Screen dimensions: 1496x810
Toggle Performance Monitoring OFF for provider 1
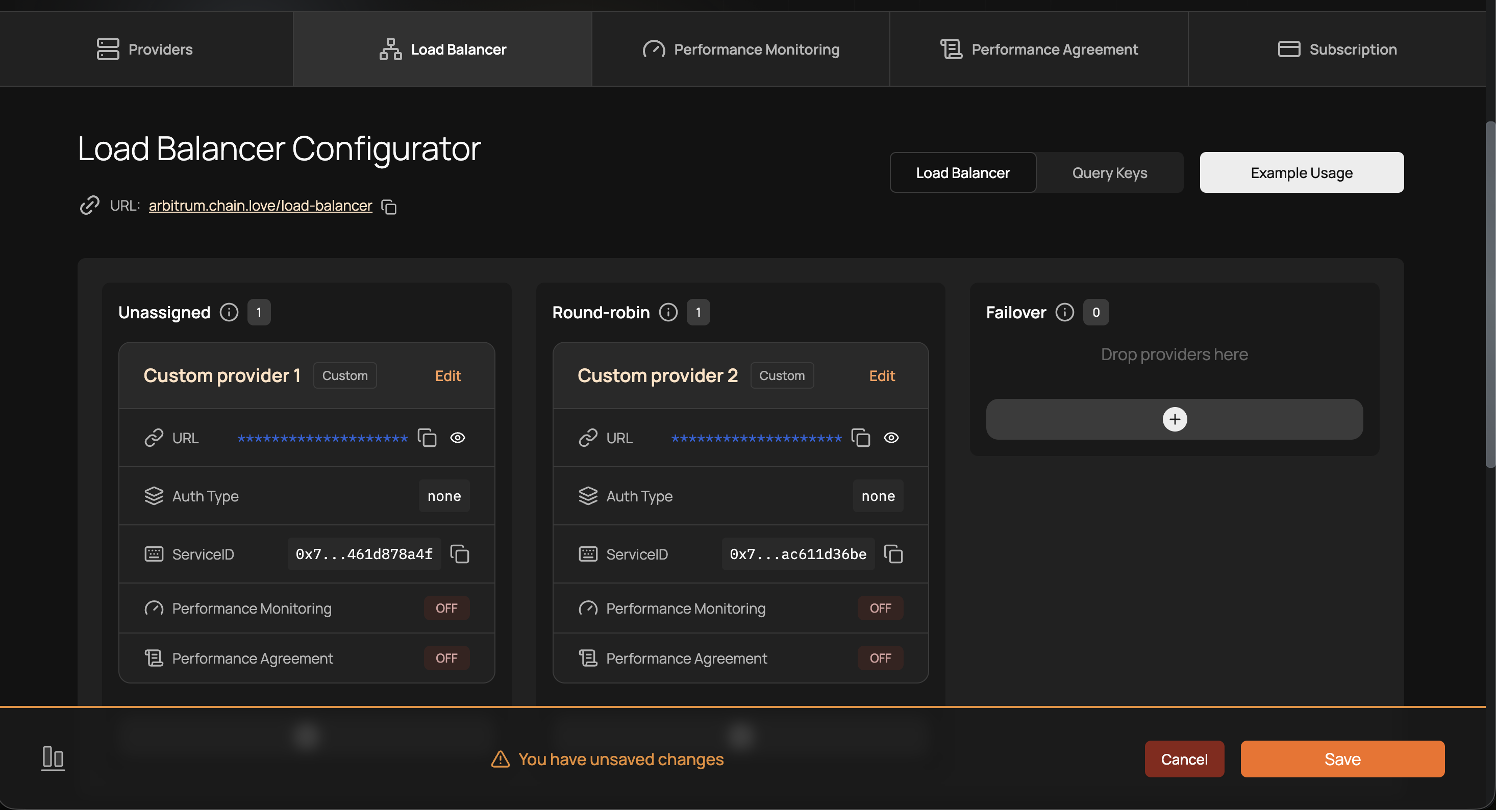(446, 608)
